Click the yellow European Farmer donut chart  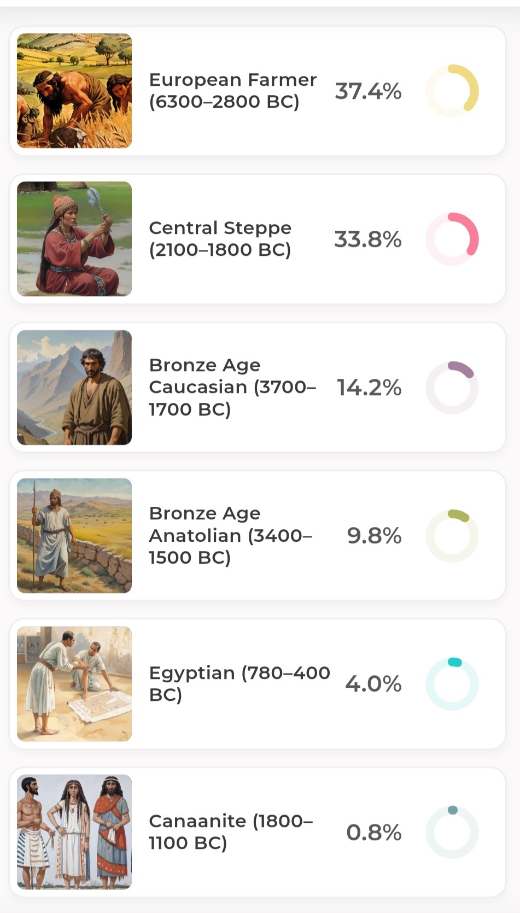[452, 91]
